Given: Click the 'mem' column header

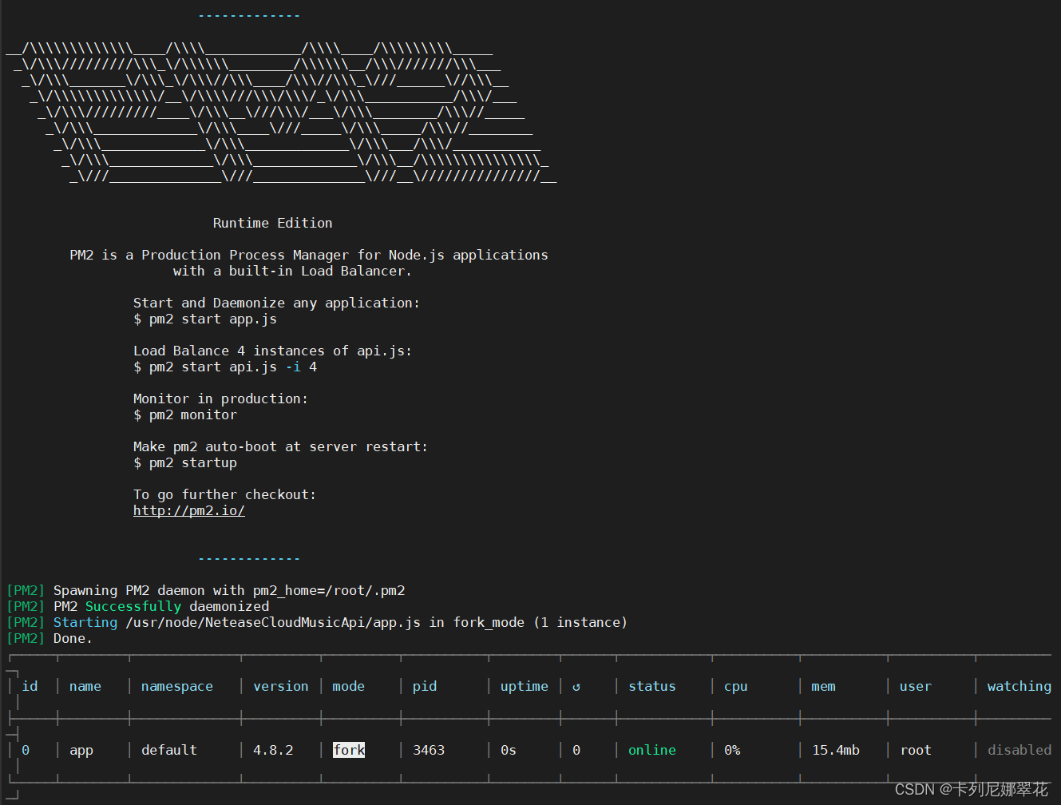Looking at the screenshot, I should click(824, 686).
